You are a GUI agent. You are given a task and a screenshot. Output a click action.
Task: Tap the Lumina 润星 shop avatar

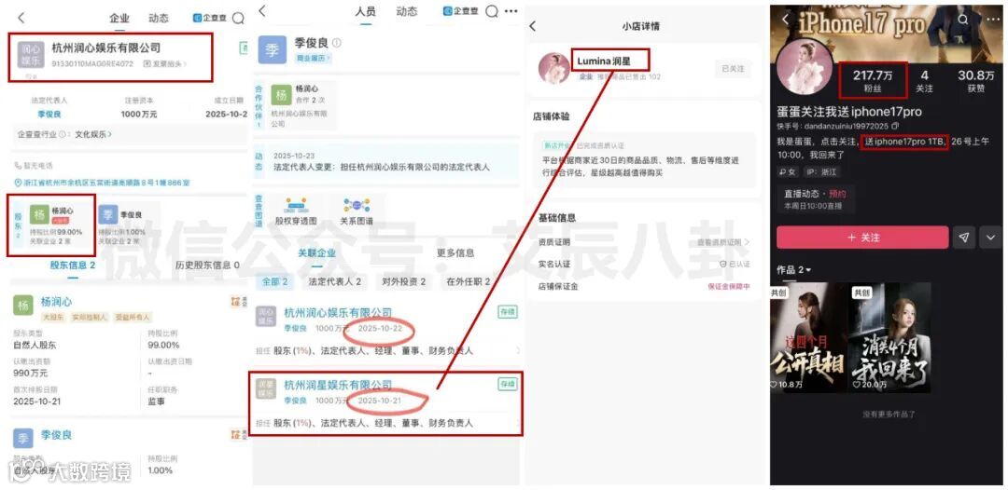553,67
